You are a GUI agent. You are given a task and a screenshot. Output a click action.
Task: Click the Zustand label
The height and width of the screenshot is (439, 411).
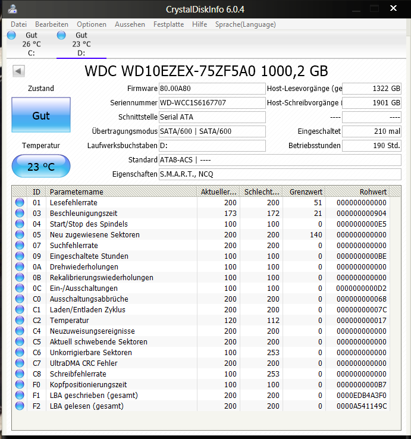pyautogui.click(x=41, y=89)
